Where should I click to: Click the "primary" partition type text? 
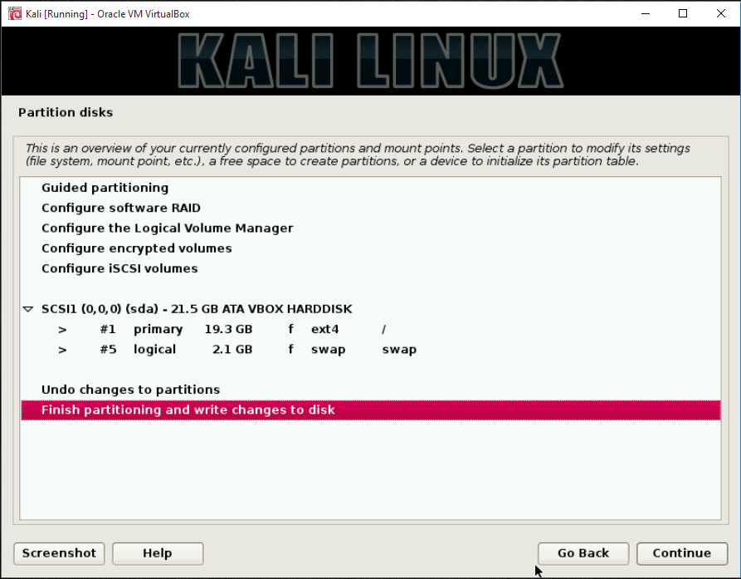tap(158, 330)
